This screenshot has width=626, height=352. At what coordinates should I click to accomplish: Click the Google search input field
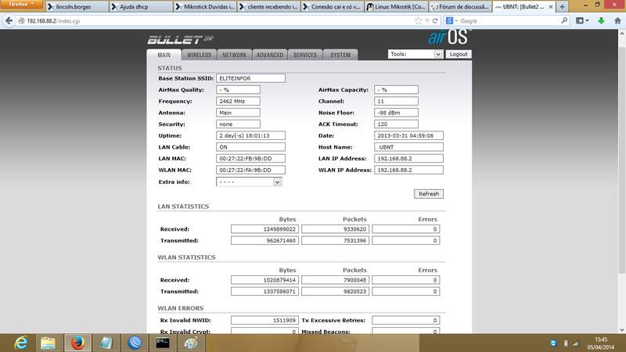click(x=509, y=21)
